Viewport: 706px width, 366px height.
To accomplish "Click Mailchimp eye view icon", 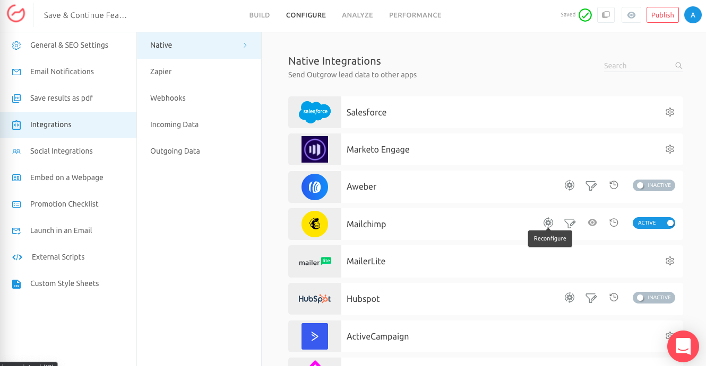I will (x=592, y=222).
